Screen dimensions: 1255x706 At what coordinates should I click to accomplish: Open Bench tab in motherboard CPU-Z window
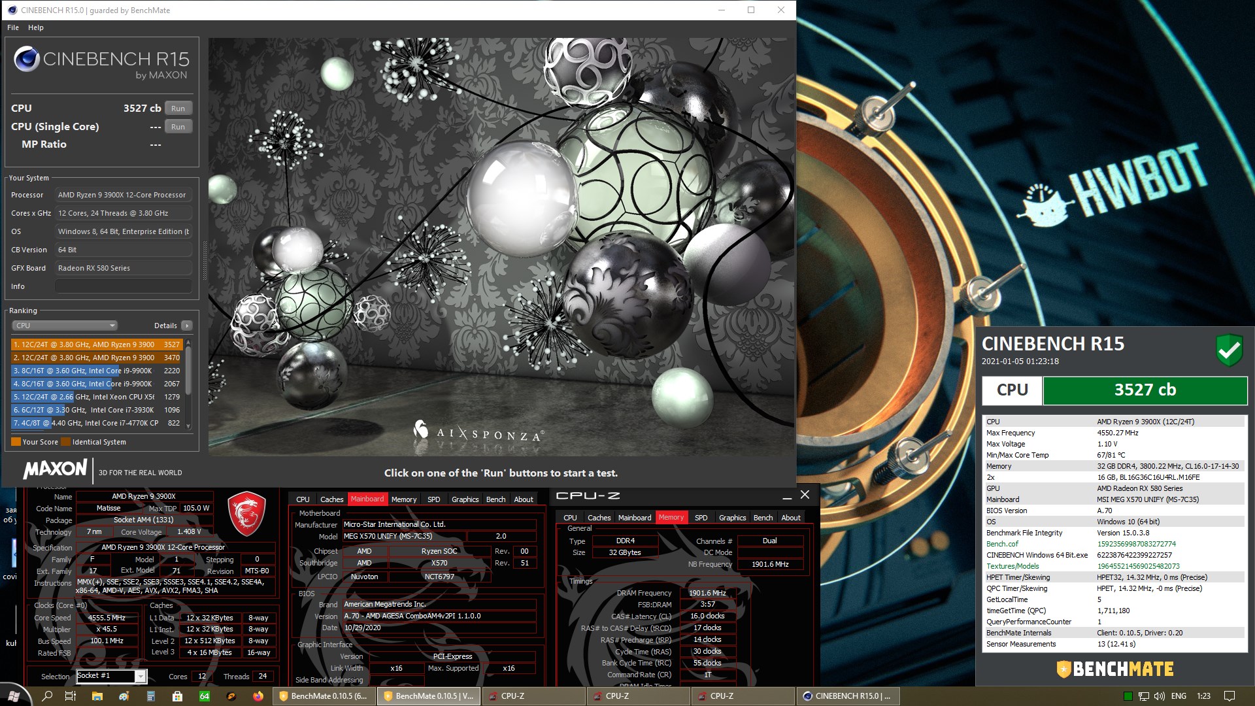click(496, 499)
